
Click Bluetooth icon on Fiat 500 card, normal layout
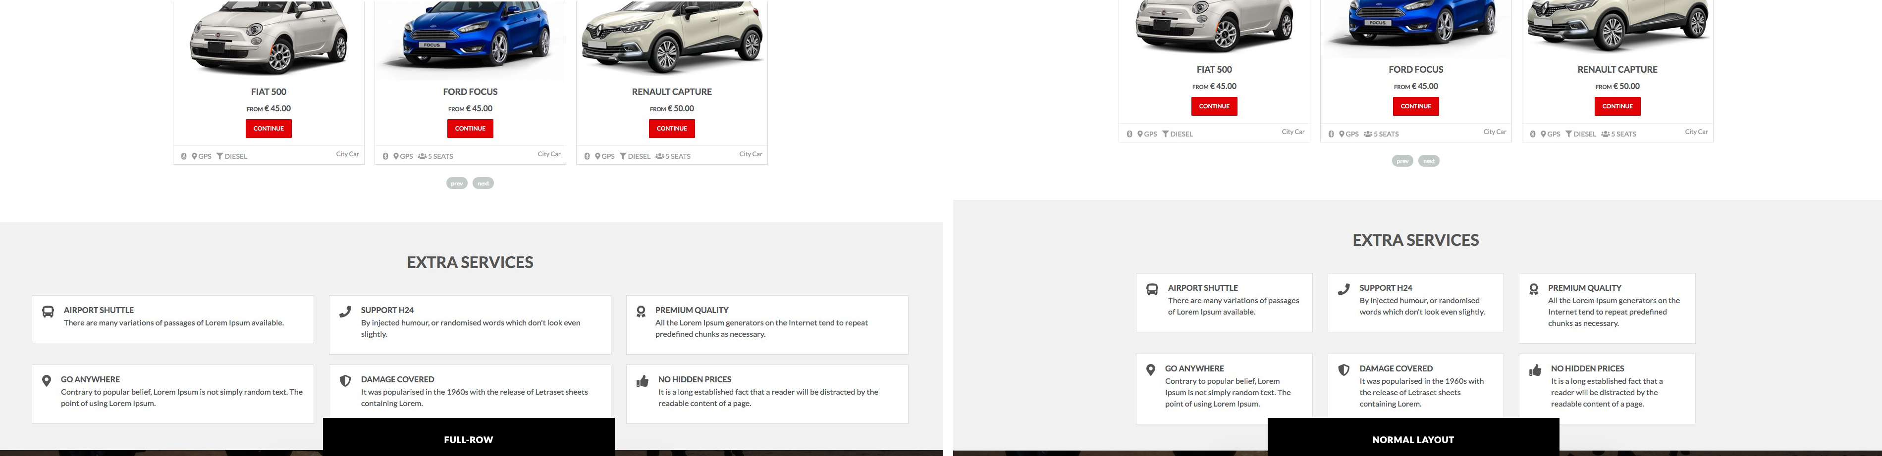click(1129, 134)
